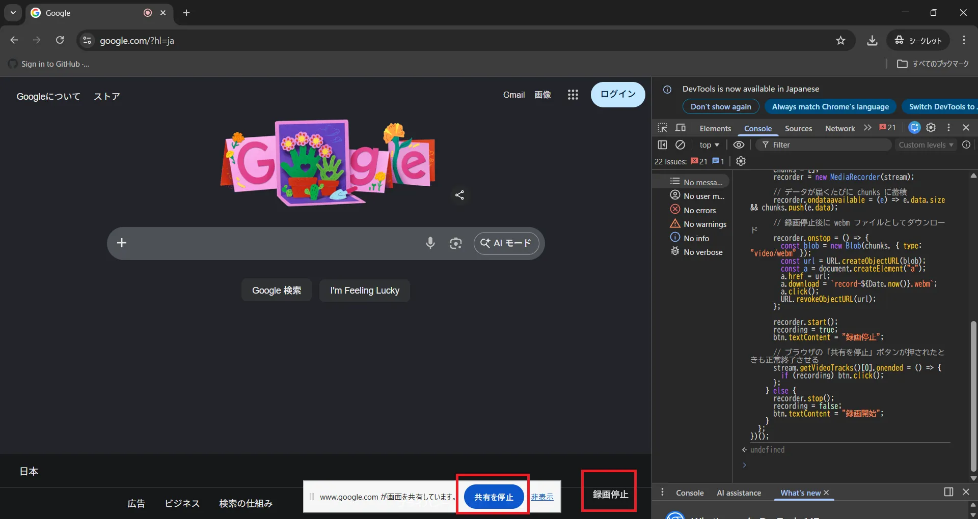Click the new tab plus button
This screenshot has width=978, height=519.
click(186, 13)
